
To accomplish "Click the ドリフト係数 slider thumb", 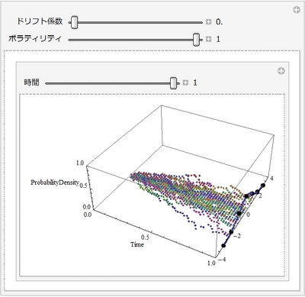I will (75, 22).
